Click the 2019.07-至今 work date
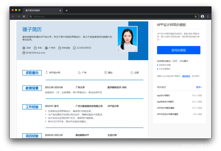Image resolution: width=221 pixels, height=151 pixels. tap(52, 106)
